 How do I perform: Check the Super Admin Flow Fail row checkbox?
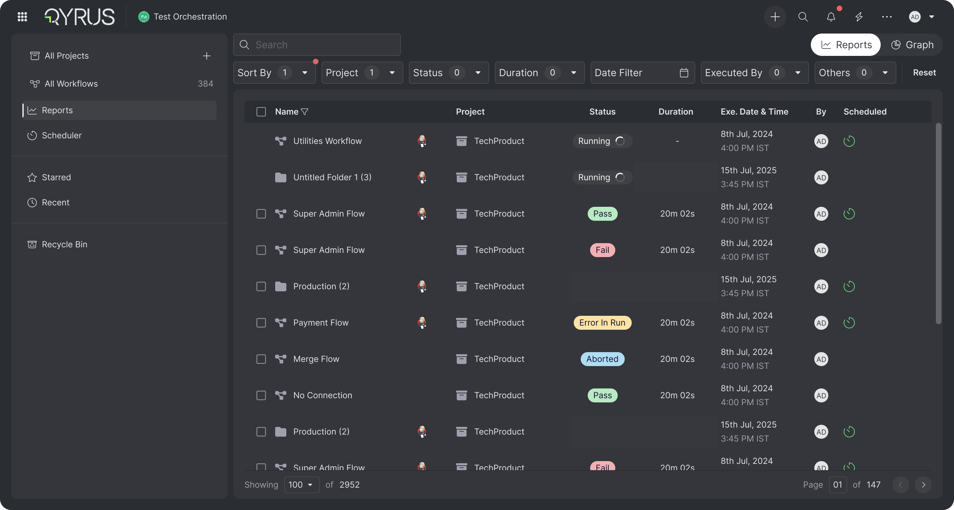click(261, 250)
